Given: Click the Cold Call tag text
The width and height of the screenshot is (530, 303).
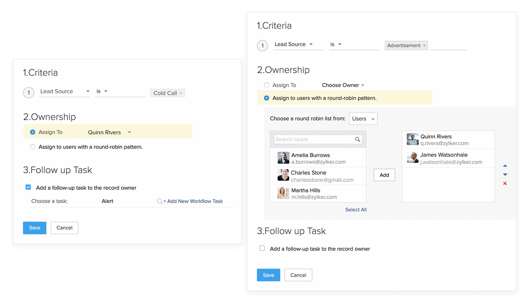Looking at the screenshot, I should [x=165, y=93].
